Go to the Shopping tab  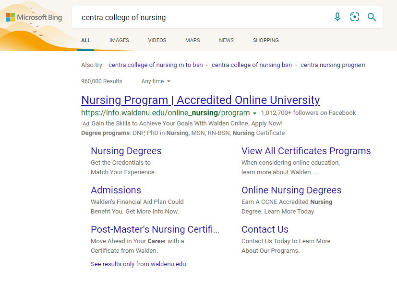(x=265, y=41)
